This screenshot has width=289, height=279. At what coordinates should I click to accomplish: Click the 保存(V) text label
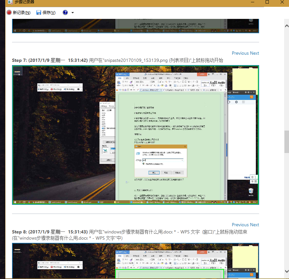[x=49, y=13]
